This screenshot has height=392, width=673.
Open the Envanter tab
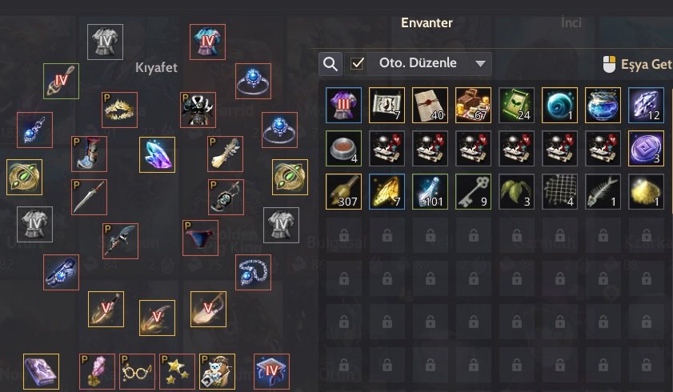[x=427, y=22]
